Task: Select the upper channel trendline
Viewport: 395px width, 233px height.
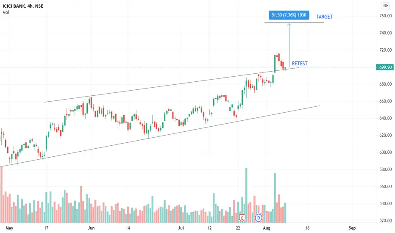Action: pyautogui.click(x=171, y=85)
